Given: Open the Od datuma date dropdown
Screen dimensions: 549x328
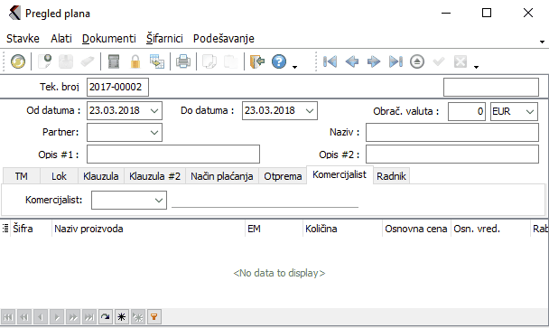Looking at the screenshot, I should [154, 111].
